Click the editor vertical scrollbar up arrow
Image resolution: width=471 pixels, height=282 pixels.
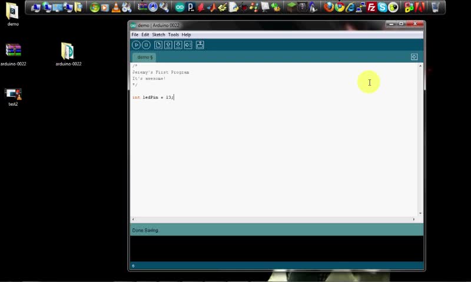tap(420, 66)
